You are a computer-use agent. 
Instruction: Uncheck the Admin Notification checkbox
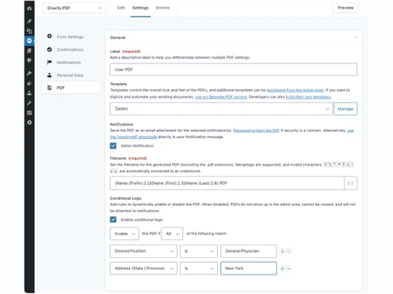coord(113,146)
